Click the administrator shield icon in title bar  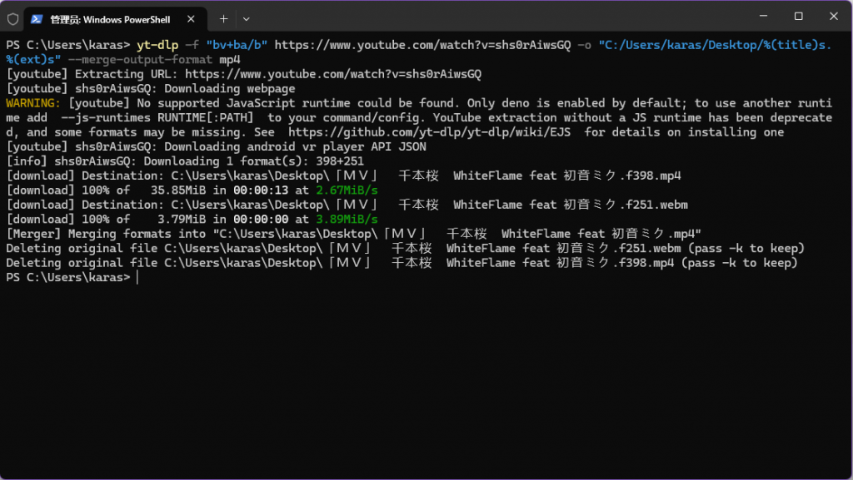[13, 17]
